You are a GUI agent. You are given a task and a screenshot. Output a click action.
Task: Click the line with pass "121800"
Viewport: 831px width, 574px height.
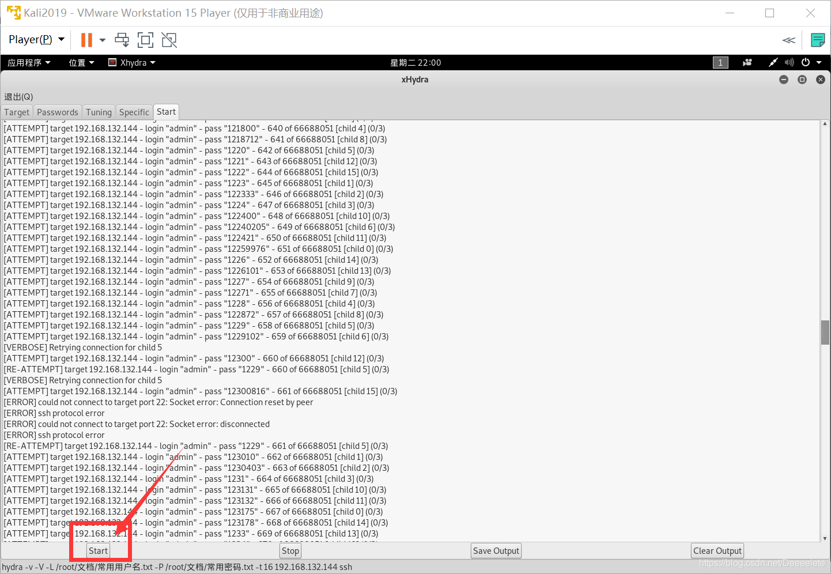(194, 129)
